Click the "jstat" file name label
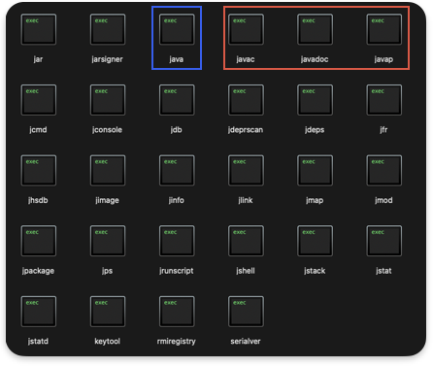 [383, 271]
